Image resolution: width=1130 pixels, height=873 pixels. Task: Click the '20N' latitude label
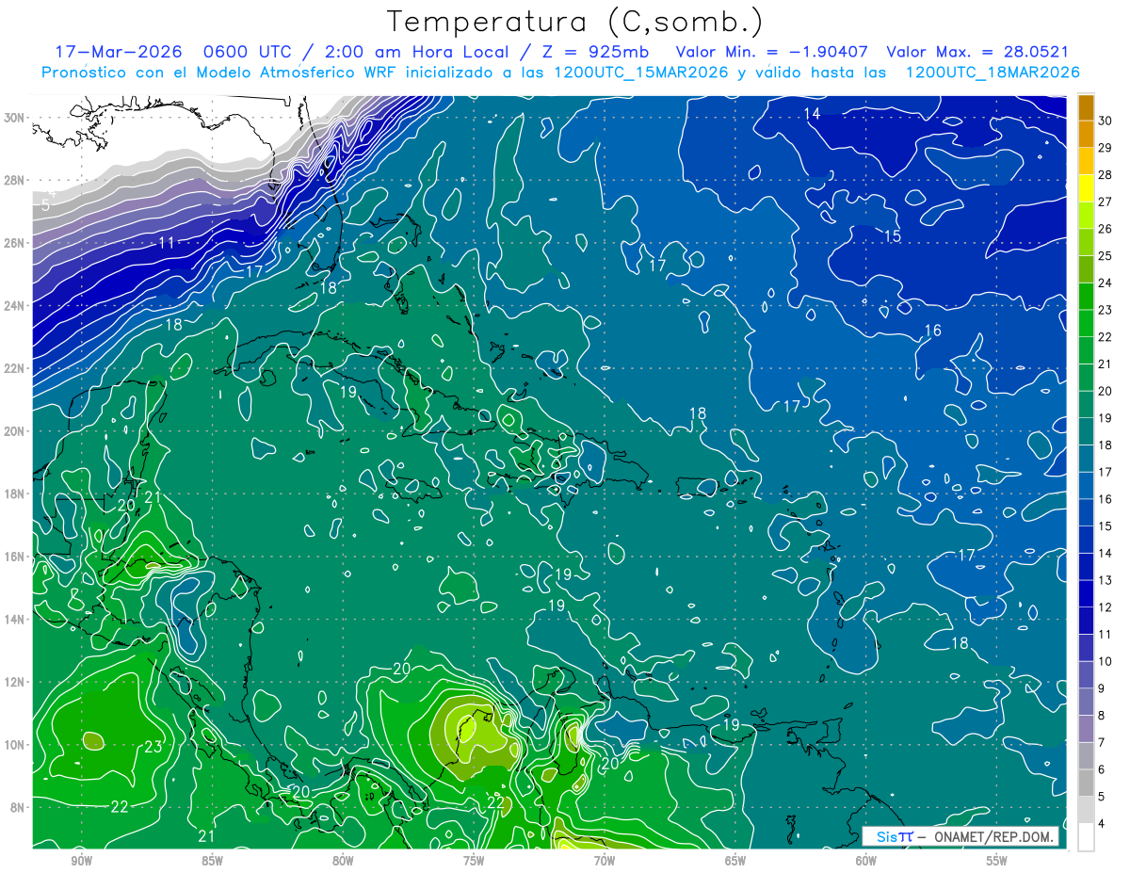(x=16, y=431)
